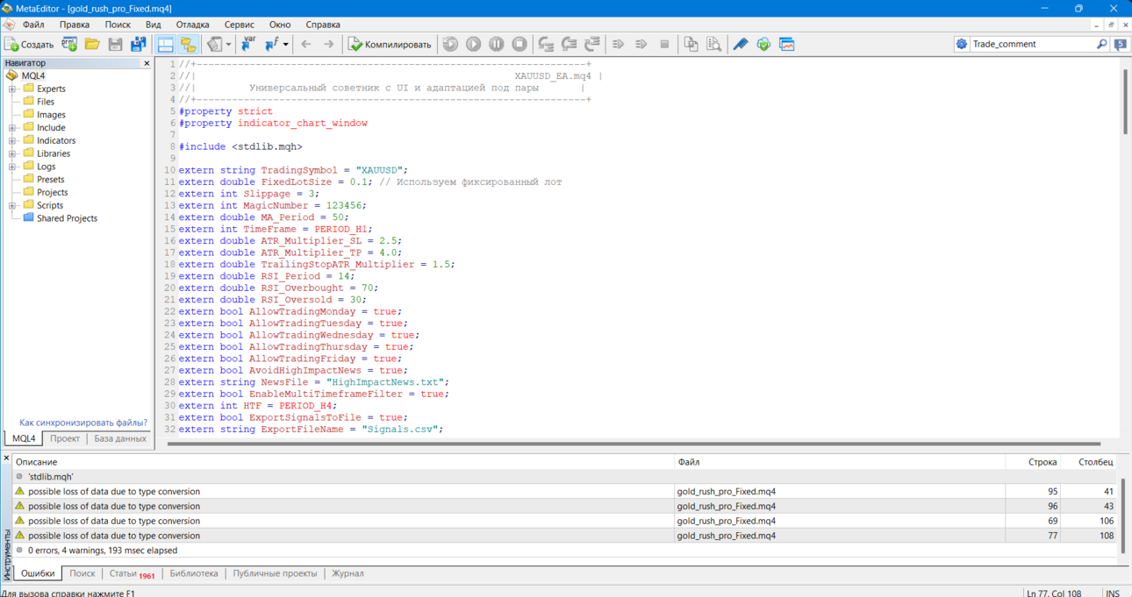The height and width of the screenshot is (597, 1132).
Task: Click the functions list 'f' icon
Action: 271,44
